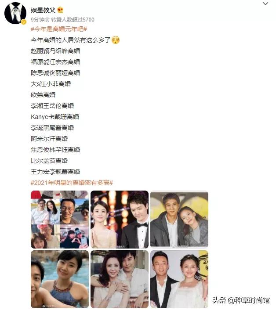Open hashtag #今年是离婚元年吧#
The image size is (276, 310).
tap(59, 29)
